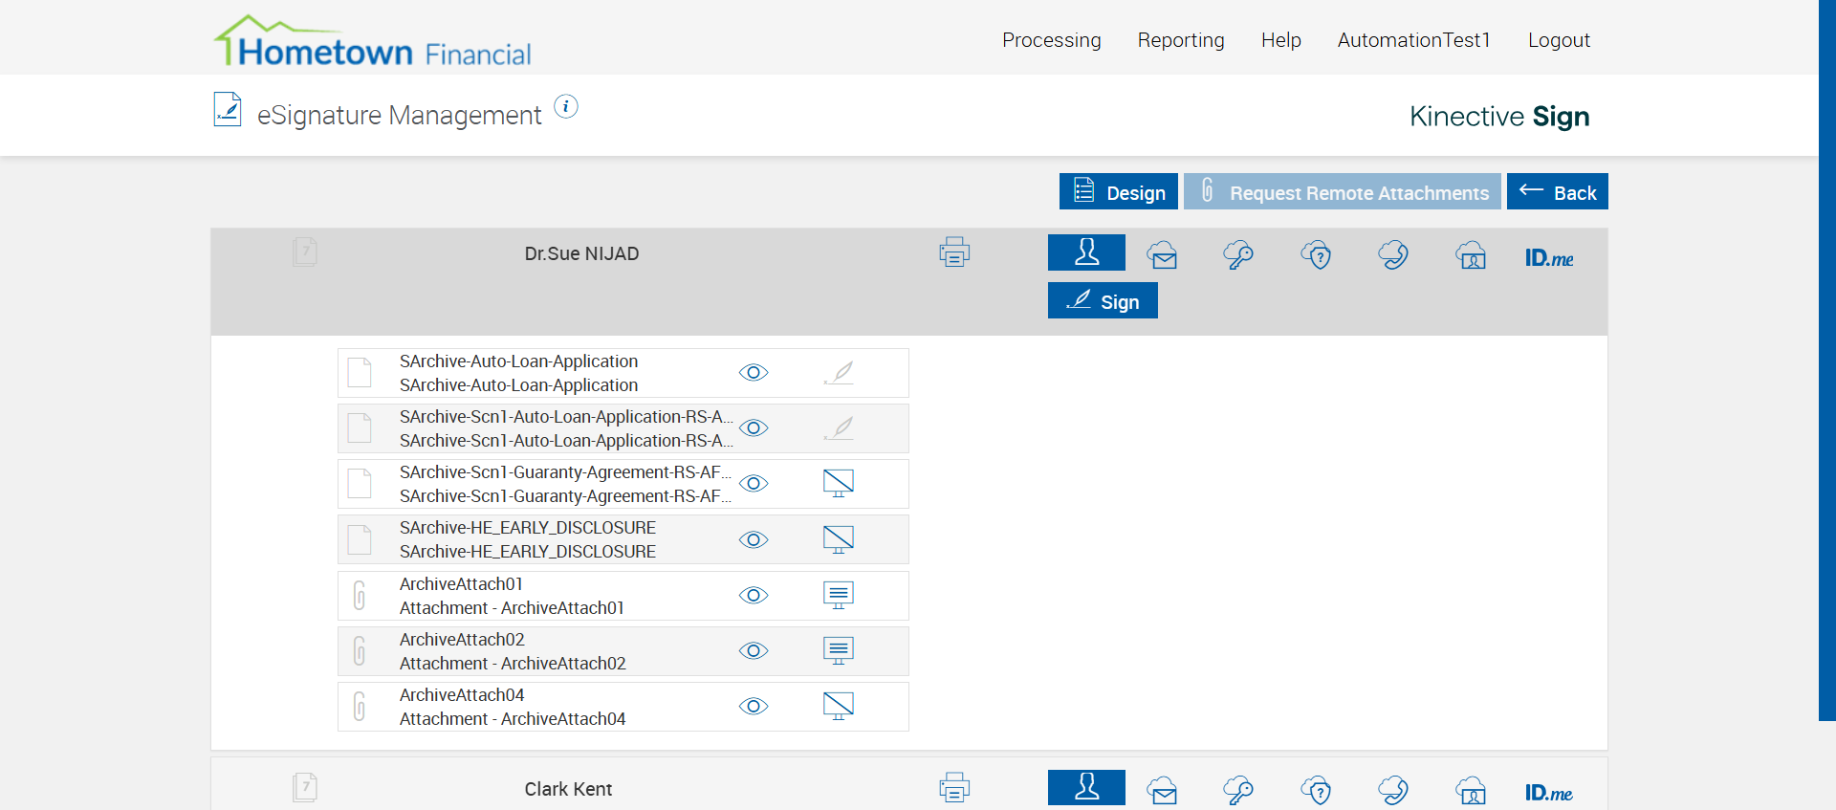
Task: Open the eSignature Management info icon
Action: click(566, 107)
